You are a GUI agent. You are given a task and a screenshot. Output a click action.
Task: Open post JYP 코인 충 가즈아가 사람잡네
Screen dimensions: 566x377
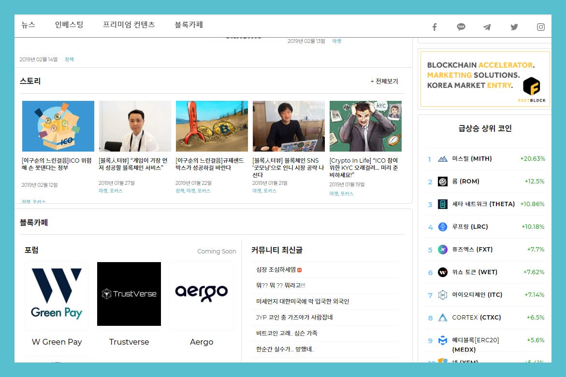[294, 317]
